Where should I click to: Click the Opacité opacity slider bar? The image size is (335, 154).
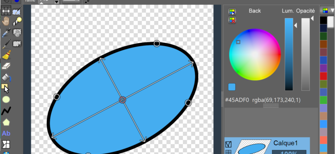click(305, 54)
